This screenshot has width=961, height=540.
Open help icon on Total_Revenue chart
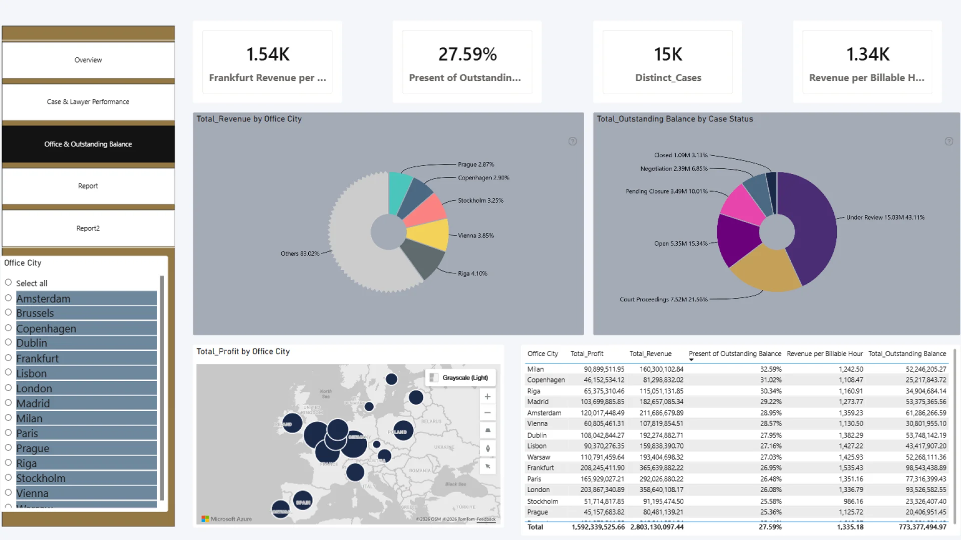tap(573, 141)
